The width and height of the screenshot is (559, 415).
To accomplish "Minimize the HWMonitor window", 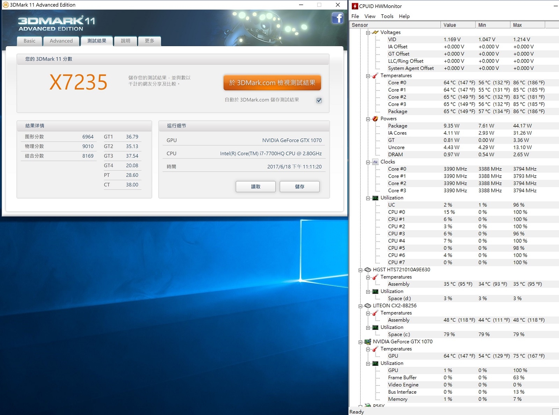I will (556, 6).
